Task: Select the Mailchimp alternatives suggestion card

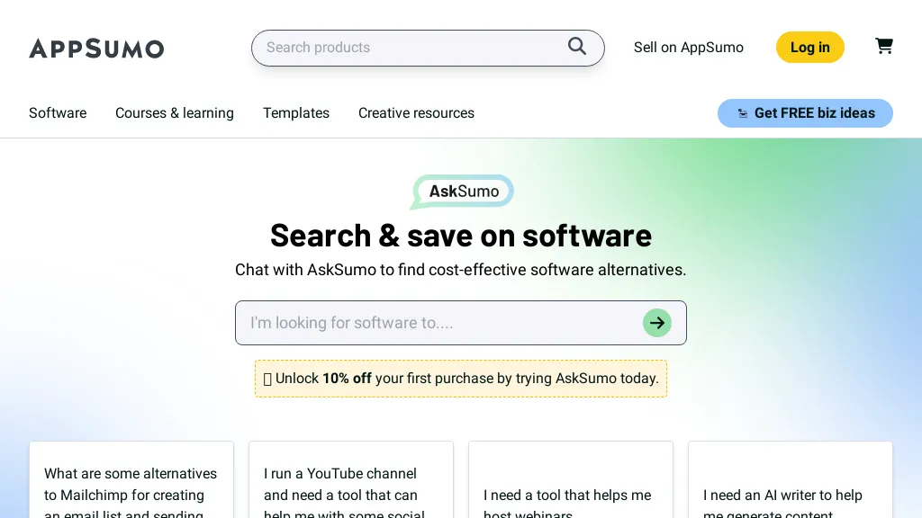Action: (x=131, y=486)
